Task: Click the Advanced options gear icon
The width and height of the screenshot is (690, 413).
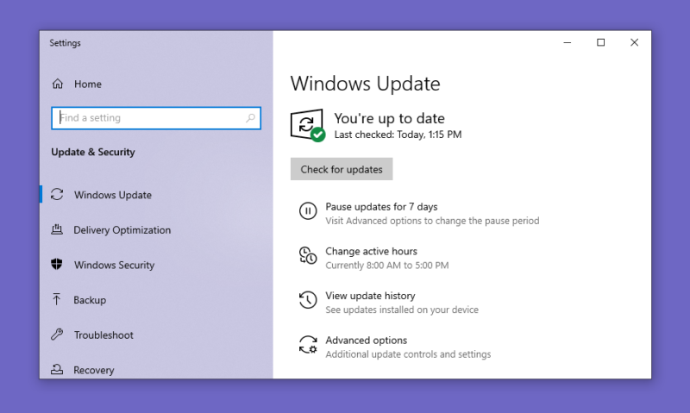Action: [x=308, y=344]
